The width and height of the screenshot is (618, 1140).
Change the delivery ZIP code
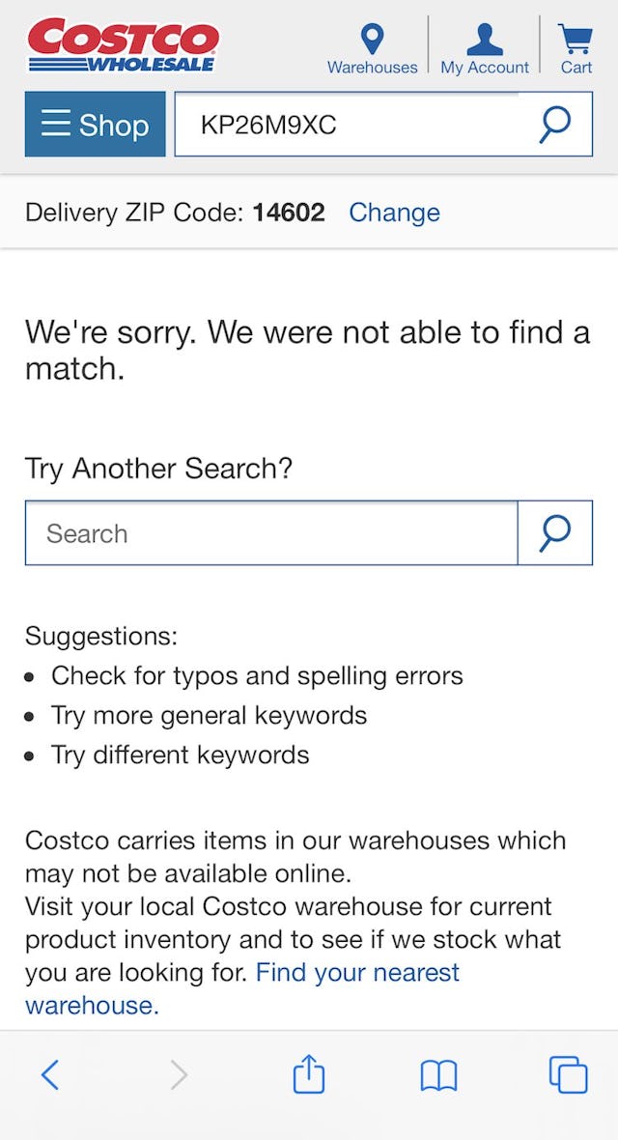(x=394, y=212)
